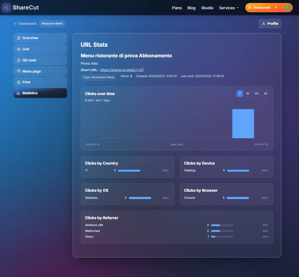Viewport: 299px width, 277px height.
Task: Select the 7 days range toggle
Action: pos(240,94)
